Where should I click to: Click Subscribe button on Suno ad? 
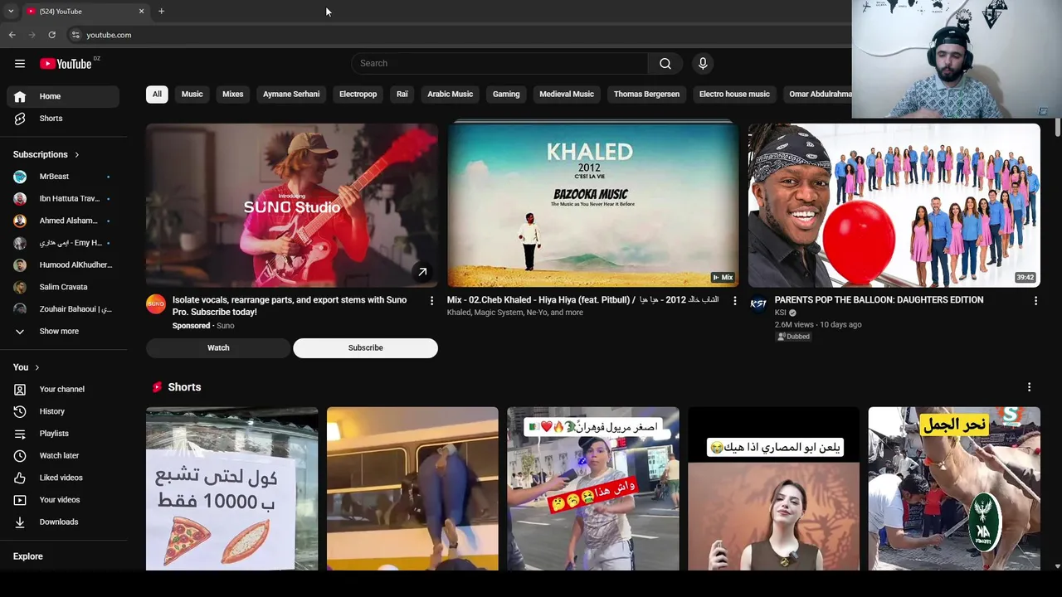pos(365,348)
